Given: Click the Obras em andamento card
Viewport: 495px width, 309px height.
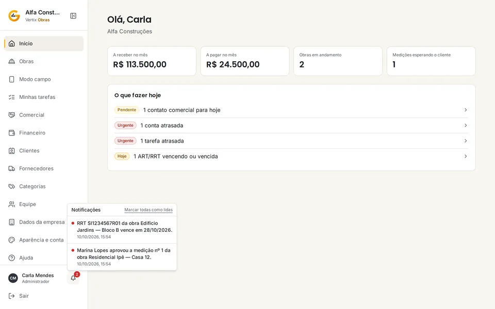Looking at the screenshot, I should (x=338, y=61).
